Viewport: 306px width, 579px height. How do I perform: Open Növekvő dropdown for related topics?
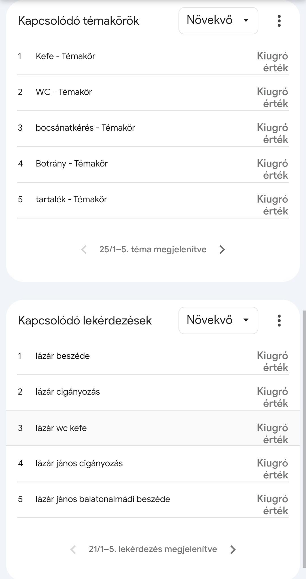[218, 21]
